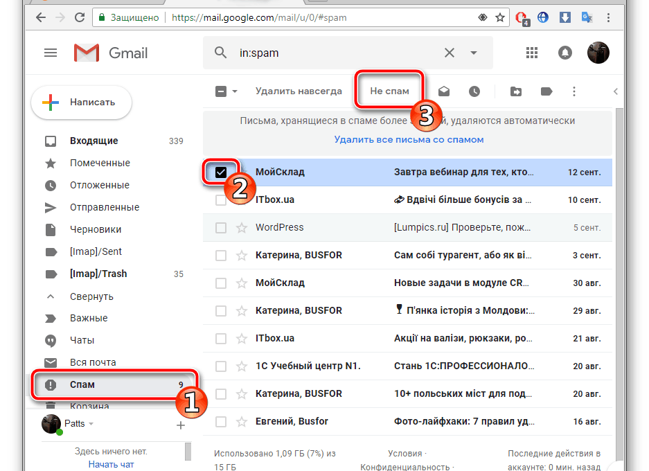The height and width of the screenshot is (471, 649).
Task: Open the Входящие inbox folder
Action: pyautogui.click(x=94, y=141)
